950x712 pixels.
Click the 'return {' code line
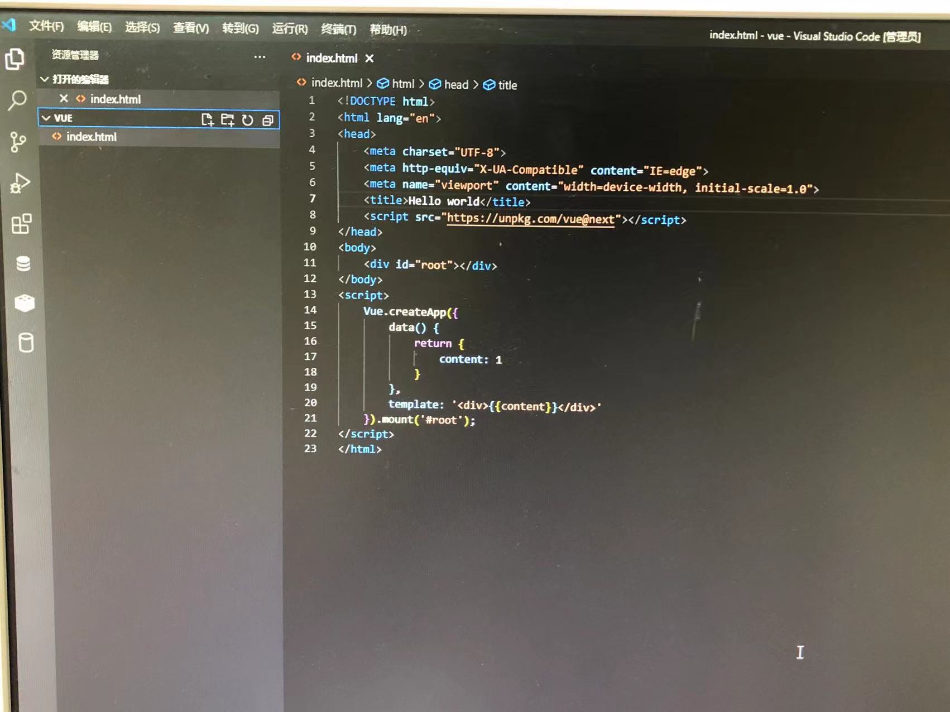439,343
